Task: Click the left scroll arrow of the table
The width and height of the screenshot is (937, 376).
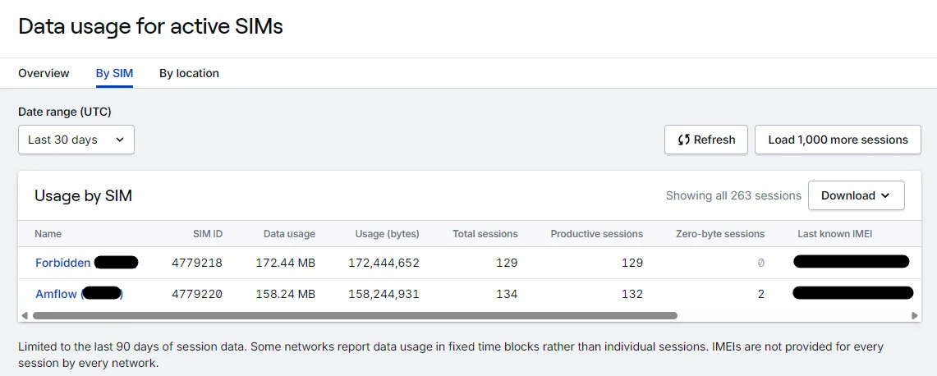Action: pyautogui.click(x=25, y=315)
